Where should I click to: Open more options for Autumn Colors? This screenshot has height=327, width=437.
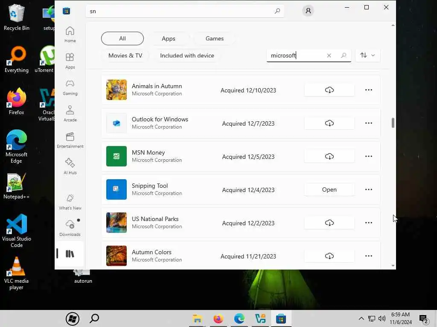pos(368,256)
